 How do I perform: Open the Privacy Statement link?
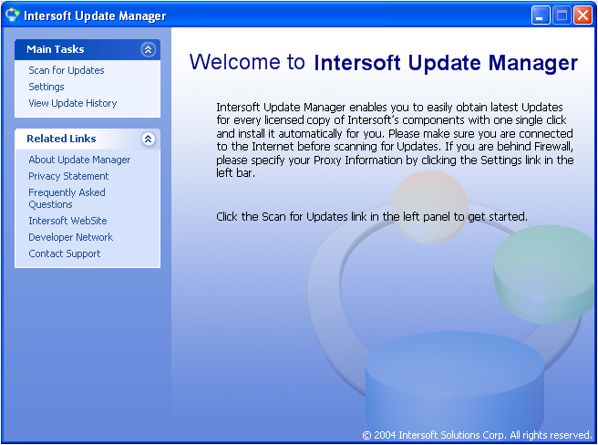coord(68,176)
